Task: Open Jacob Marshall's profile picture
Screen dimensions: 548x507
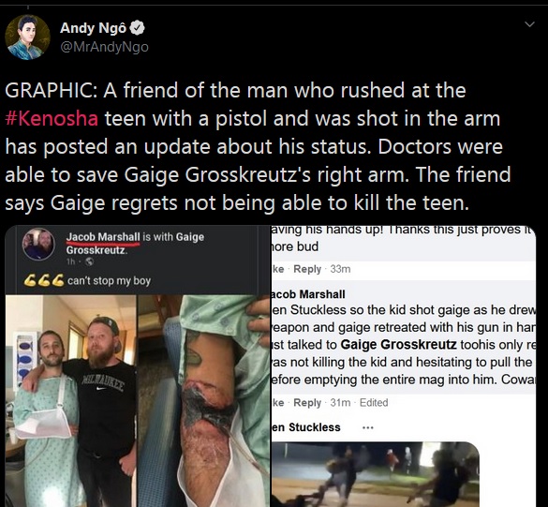Action: [x=38, y=244]
